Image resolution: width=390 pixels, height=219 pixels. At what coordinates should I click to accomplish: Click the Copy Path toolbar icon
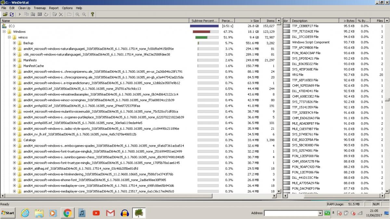(27, 14)
